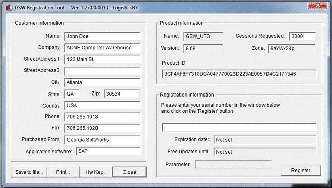Focus the empty Street Address2 field
Viewport: 332px width, 188px height.
[102, 71]
